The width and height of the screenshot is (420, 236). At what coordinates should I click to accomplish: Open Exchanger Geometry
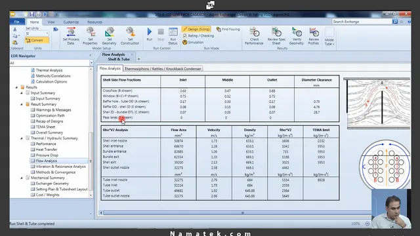pyautogui.click(x=50, y=184)
